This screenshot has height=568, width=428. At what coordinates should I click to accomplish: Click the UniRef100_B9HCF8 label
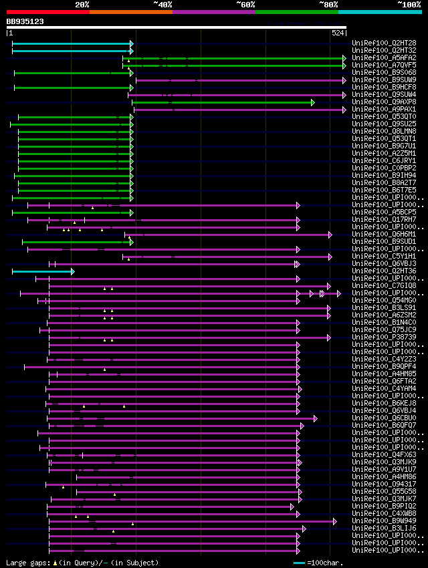point(384,88)
